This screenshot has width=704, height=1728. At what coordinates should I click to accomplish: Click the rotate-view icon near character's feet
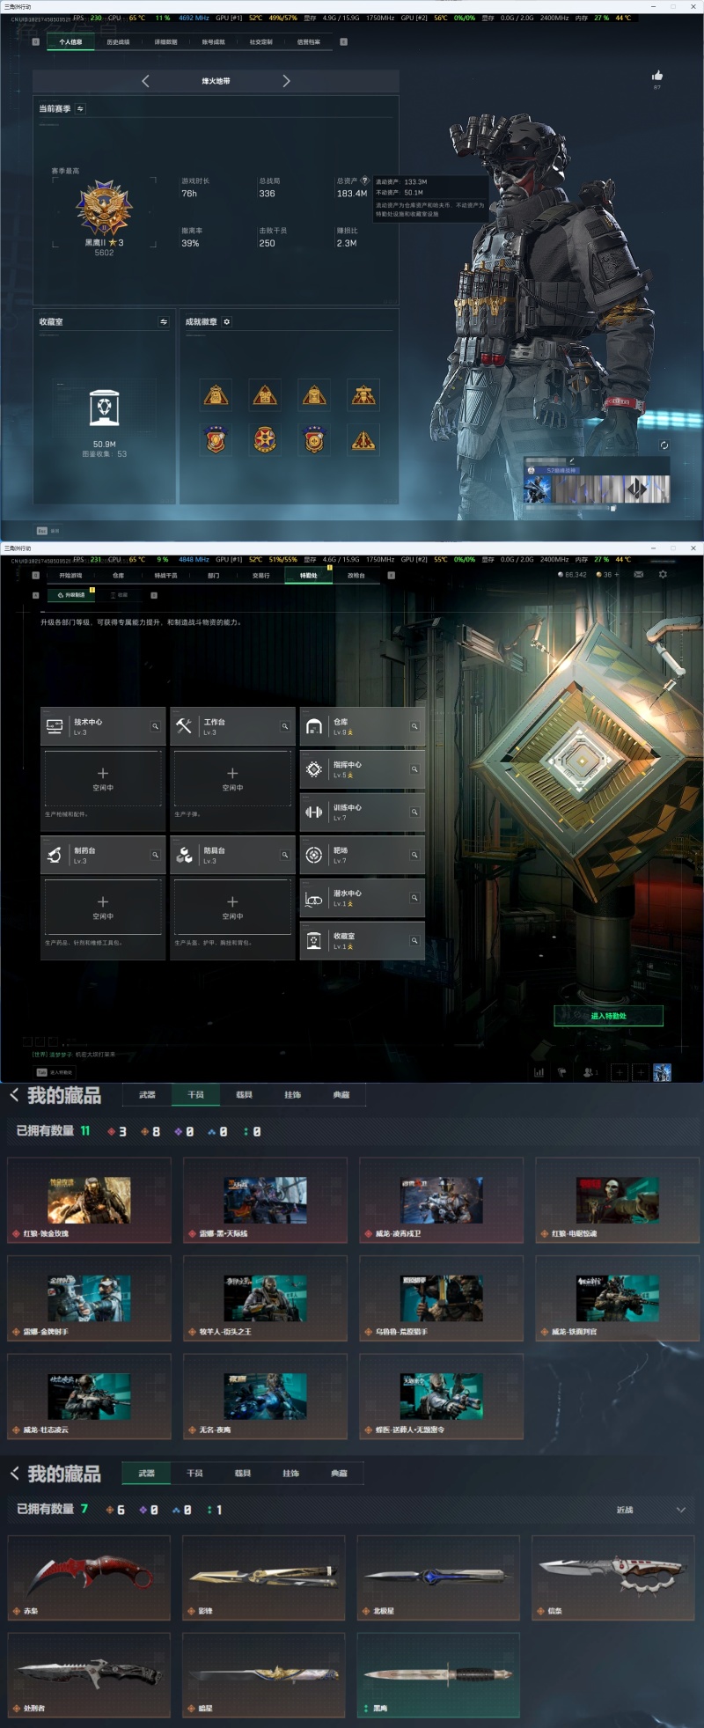[x=664, y=445]
